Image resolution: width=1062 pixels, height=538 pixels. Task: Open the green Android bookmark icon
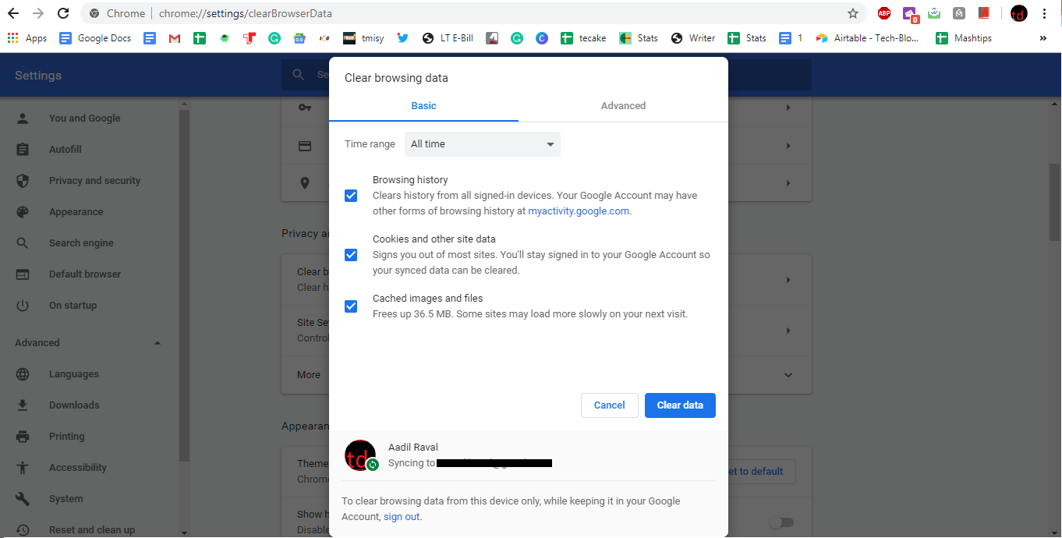point(225,37)
